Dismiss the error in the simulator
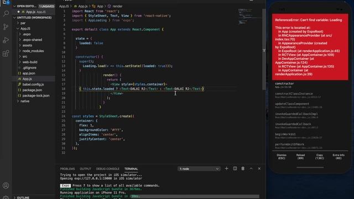 [282, 156]
